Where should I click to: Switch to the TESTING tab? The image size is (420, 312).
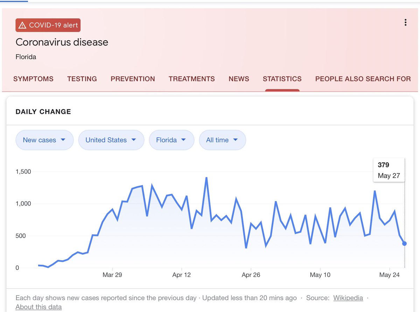click(x=82, y=79)
